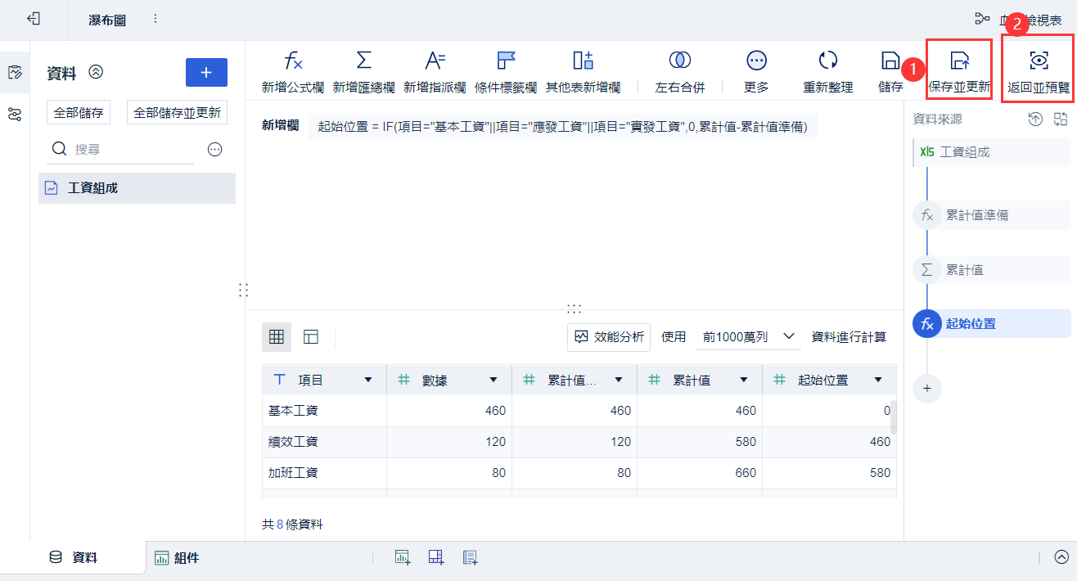
Task: Select the 起始位置 step
Action: pos(991,323)
